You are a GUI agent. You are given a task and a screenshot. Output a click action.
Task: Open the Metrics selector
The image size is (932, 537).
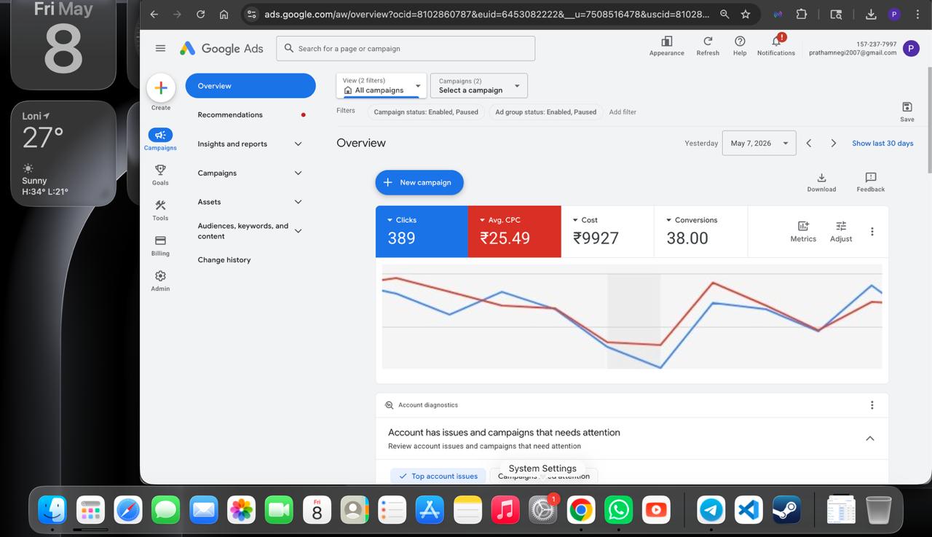[x=803, y=232]
